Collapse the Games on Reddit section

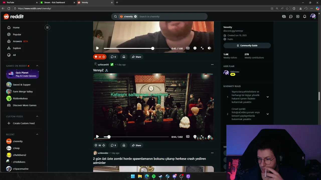[37, 66]
